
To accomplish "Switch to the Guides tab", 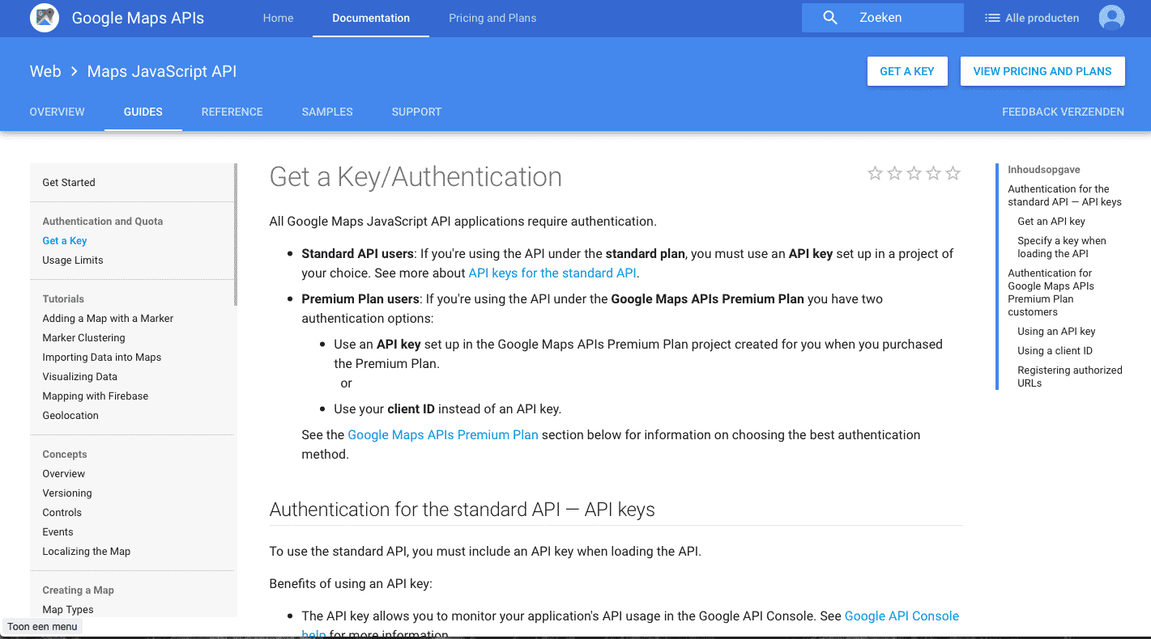I will (x=143, y=112).
